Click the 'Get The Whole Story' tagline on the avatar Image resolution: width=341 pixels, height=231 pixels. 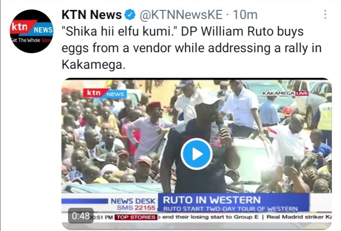[x=32, y=40]
